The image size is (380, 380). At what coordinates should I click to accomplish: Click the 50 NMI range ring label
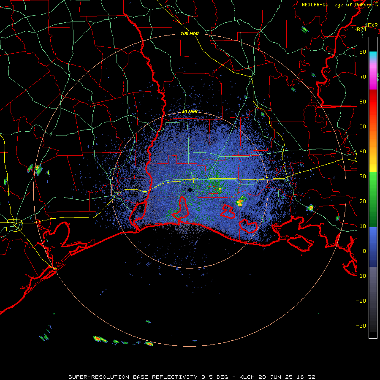click(190, 112)
